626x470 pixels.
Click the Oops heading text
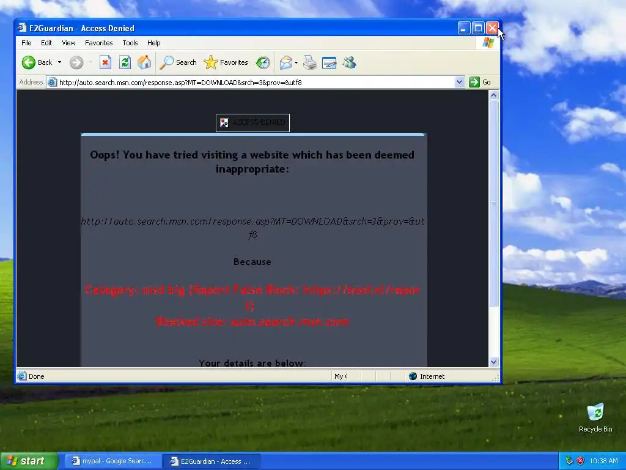pyautogui.click(x=252, y=162)
